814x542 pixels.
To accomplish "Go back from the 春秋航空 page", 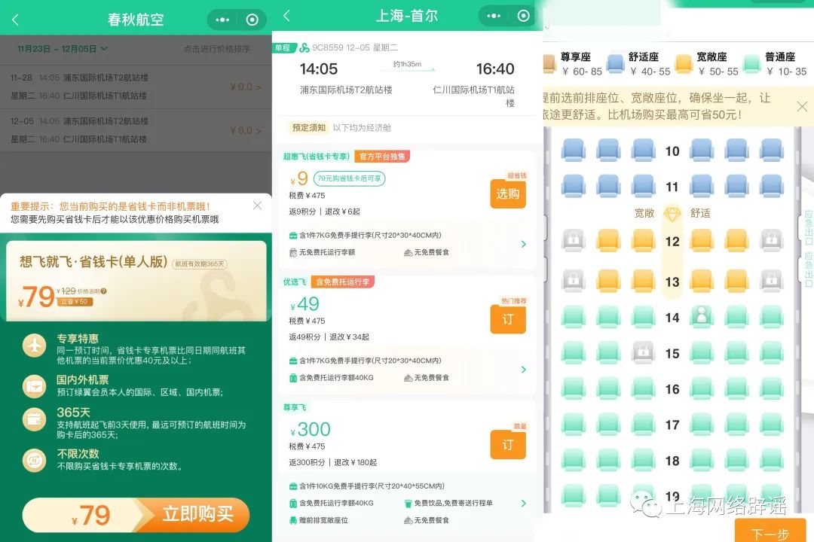I will (15, 20).
